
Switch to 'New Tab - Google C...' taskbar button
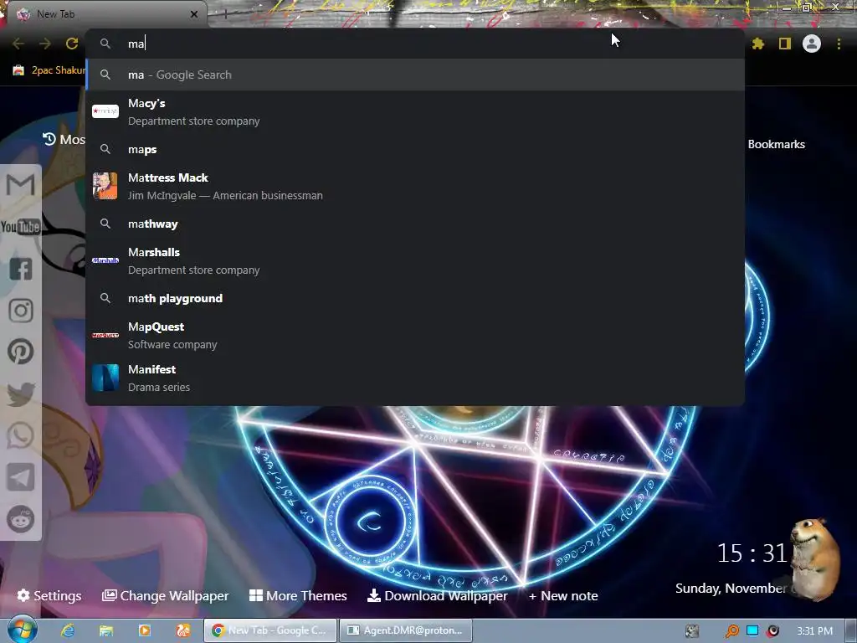(x=270, y=630)
